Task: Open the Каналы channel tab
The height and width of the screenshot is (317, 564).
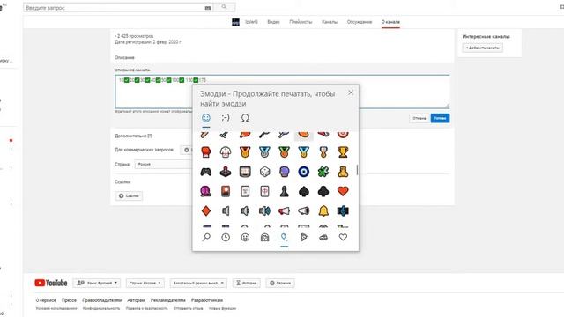Action: pos(330,22)
